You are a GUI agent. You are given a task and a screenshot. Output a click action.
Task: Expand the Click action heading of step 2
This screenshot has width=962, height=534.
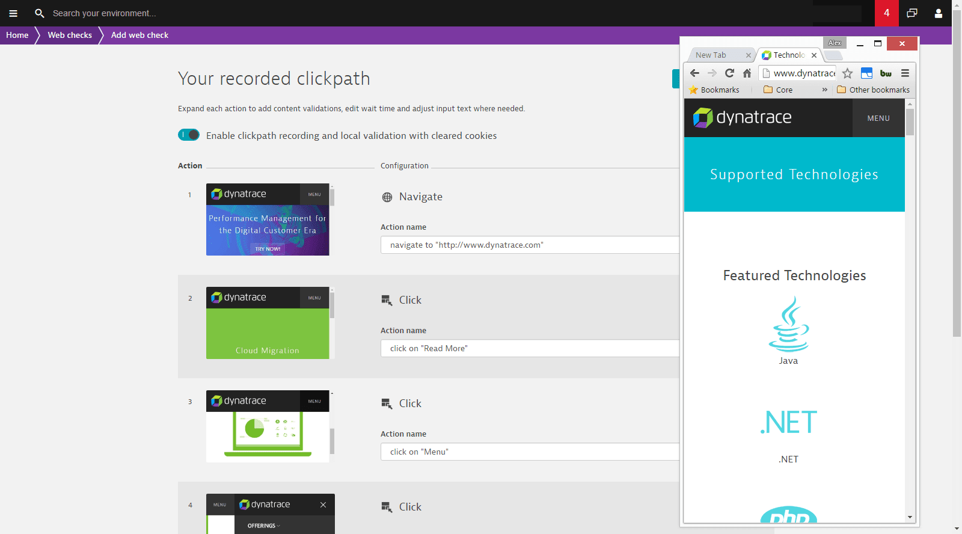410,300
